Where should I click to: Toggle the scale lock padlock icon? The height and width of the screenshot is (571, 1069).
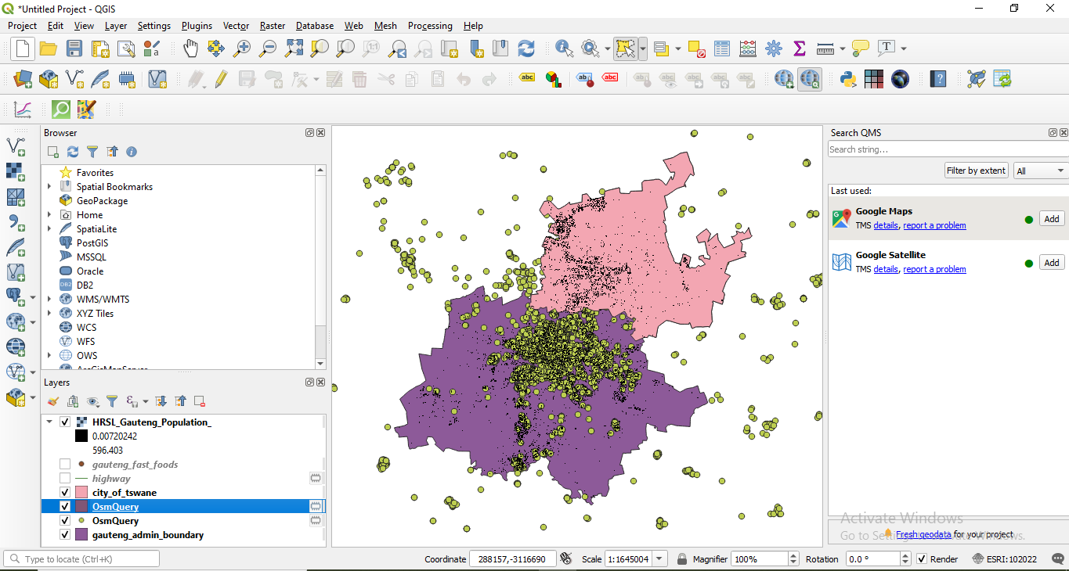(x=682, y=559)
